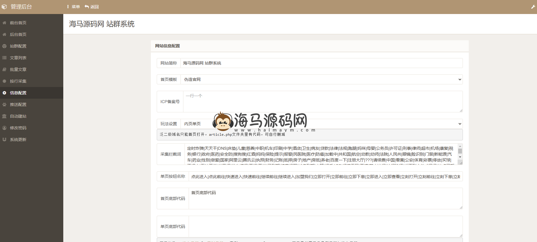Click the 批量文章 book icon
This screenshot has height=242, width=537.
4,69
